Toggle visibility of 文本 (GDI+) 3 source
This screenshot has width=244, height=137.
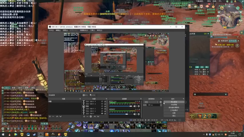click(102, 109)
